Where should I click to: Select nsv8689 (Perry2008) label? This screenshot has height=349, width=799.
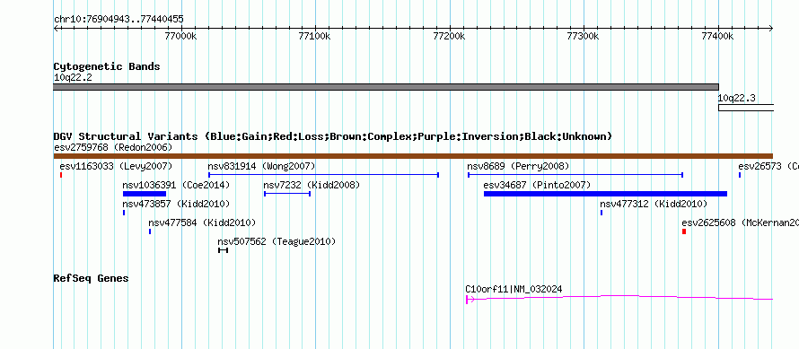[x=518, y=166]
